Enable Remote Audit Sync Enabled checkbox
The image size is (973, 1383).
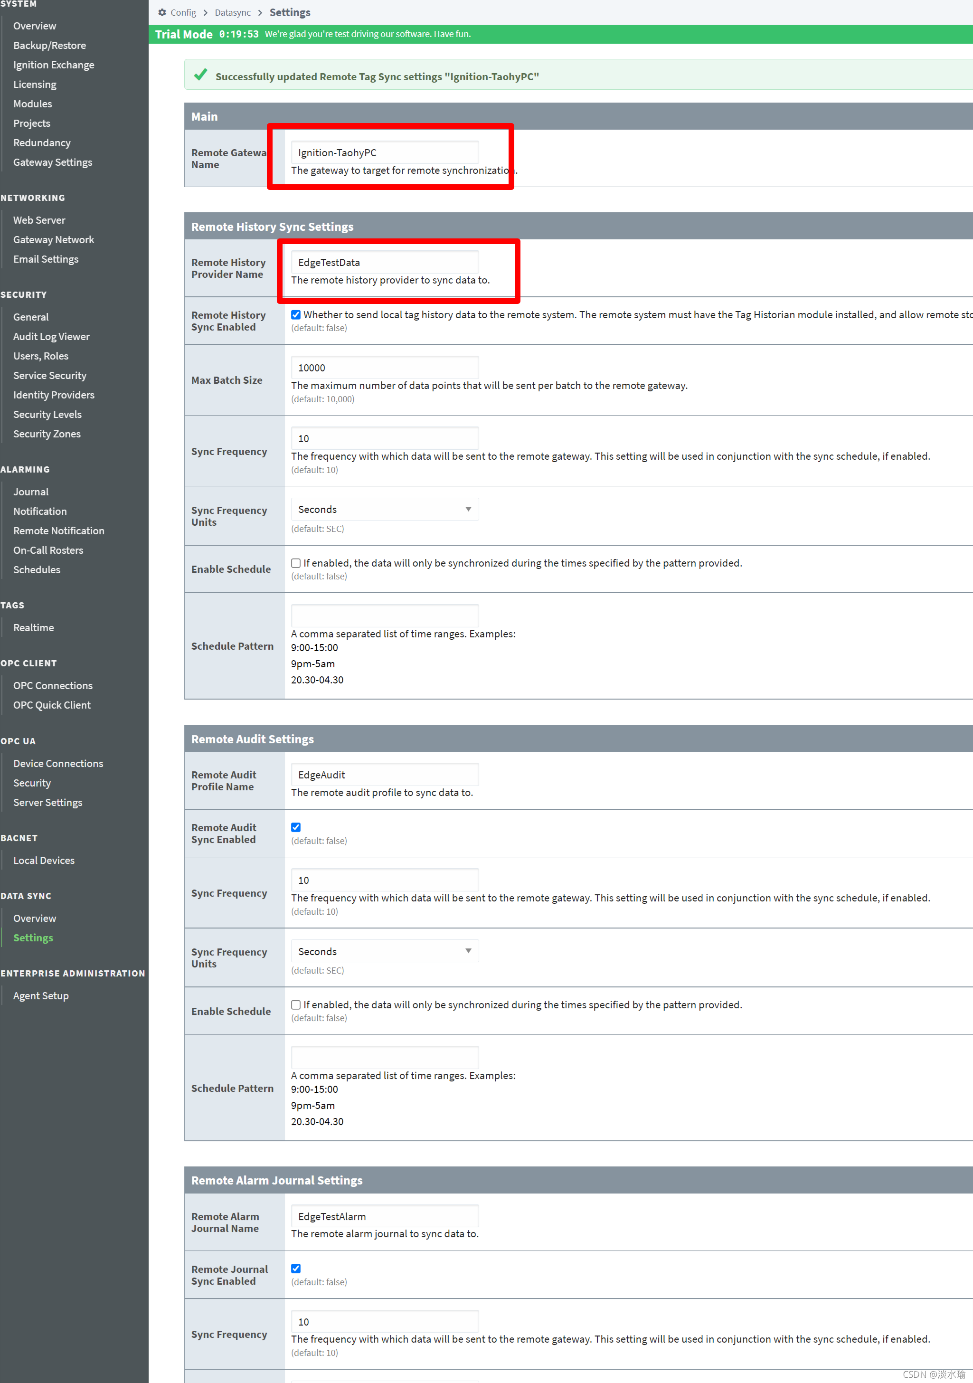tap(296, 827)
